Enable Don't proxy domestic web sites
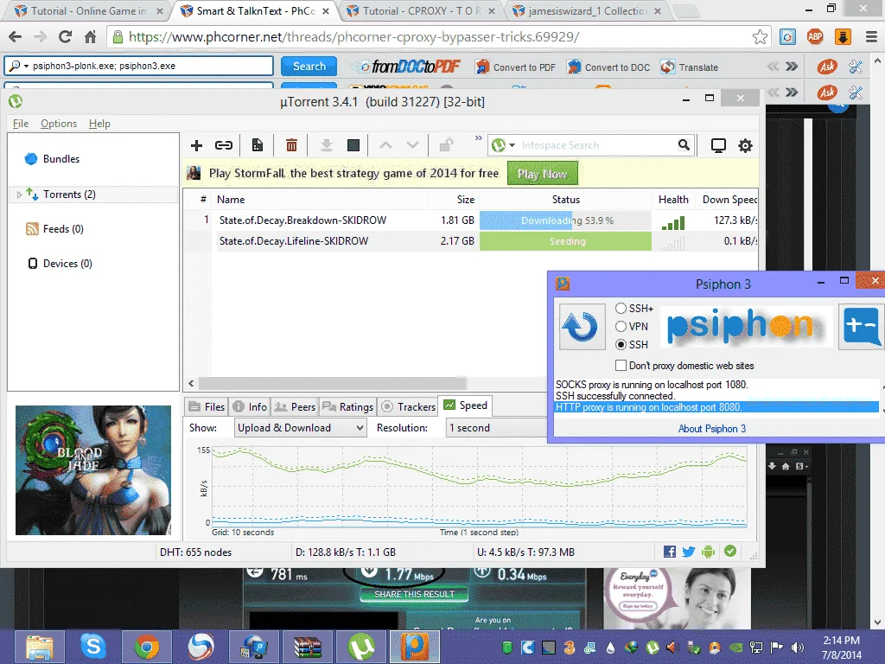This screenshot has width=885, height=664. point(621,366)
